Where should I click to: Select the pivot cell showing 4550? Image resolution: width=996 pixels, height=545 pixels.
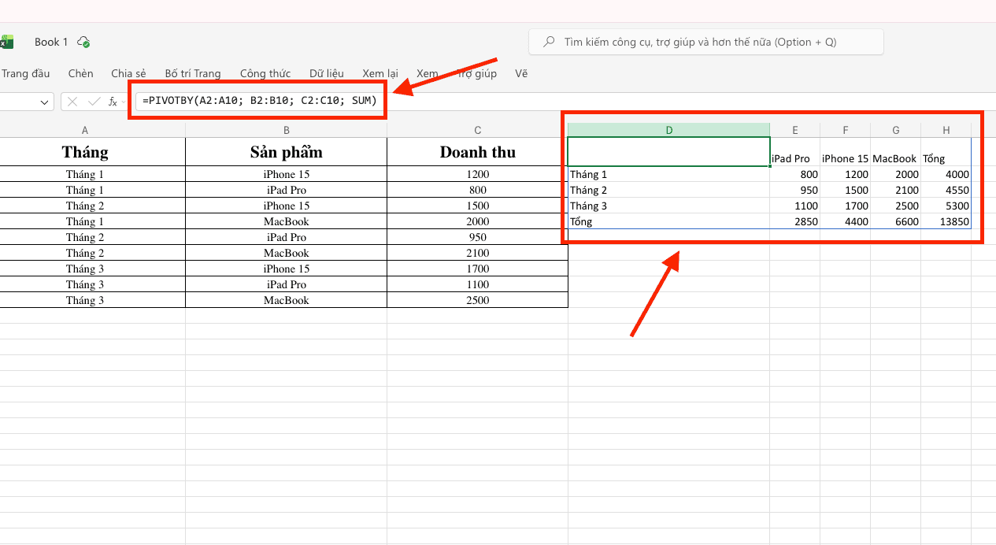(946, 190)
